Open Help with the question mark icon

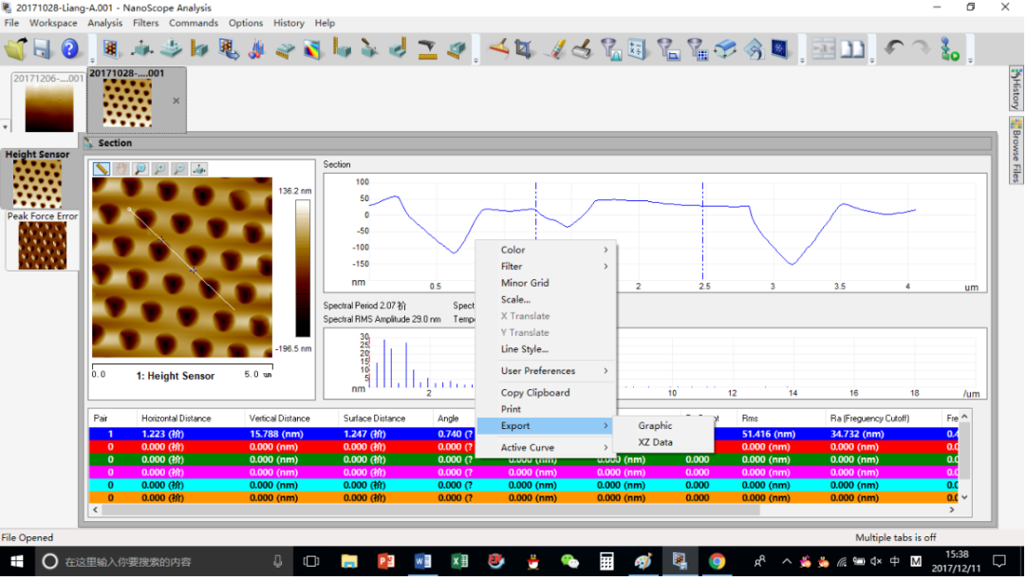coord(70,48)
